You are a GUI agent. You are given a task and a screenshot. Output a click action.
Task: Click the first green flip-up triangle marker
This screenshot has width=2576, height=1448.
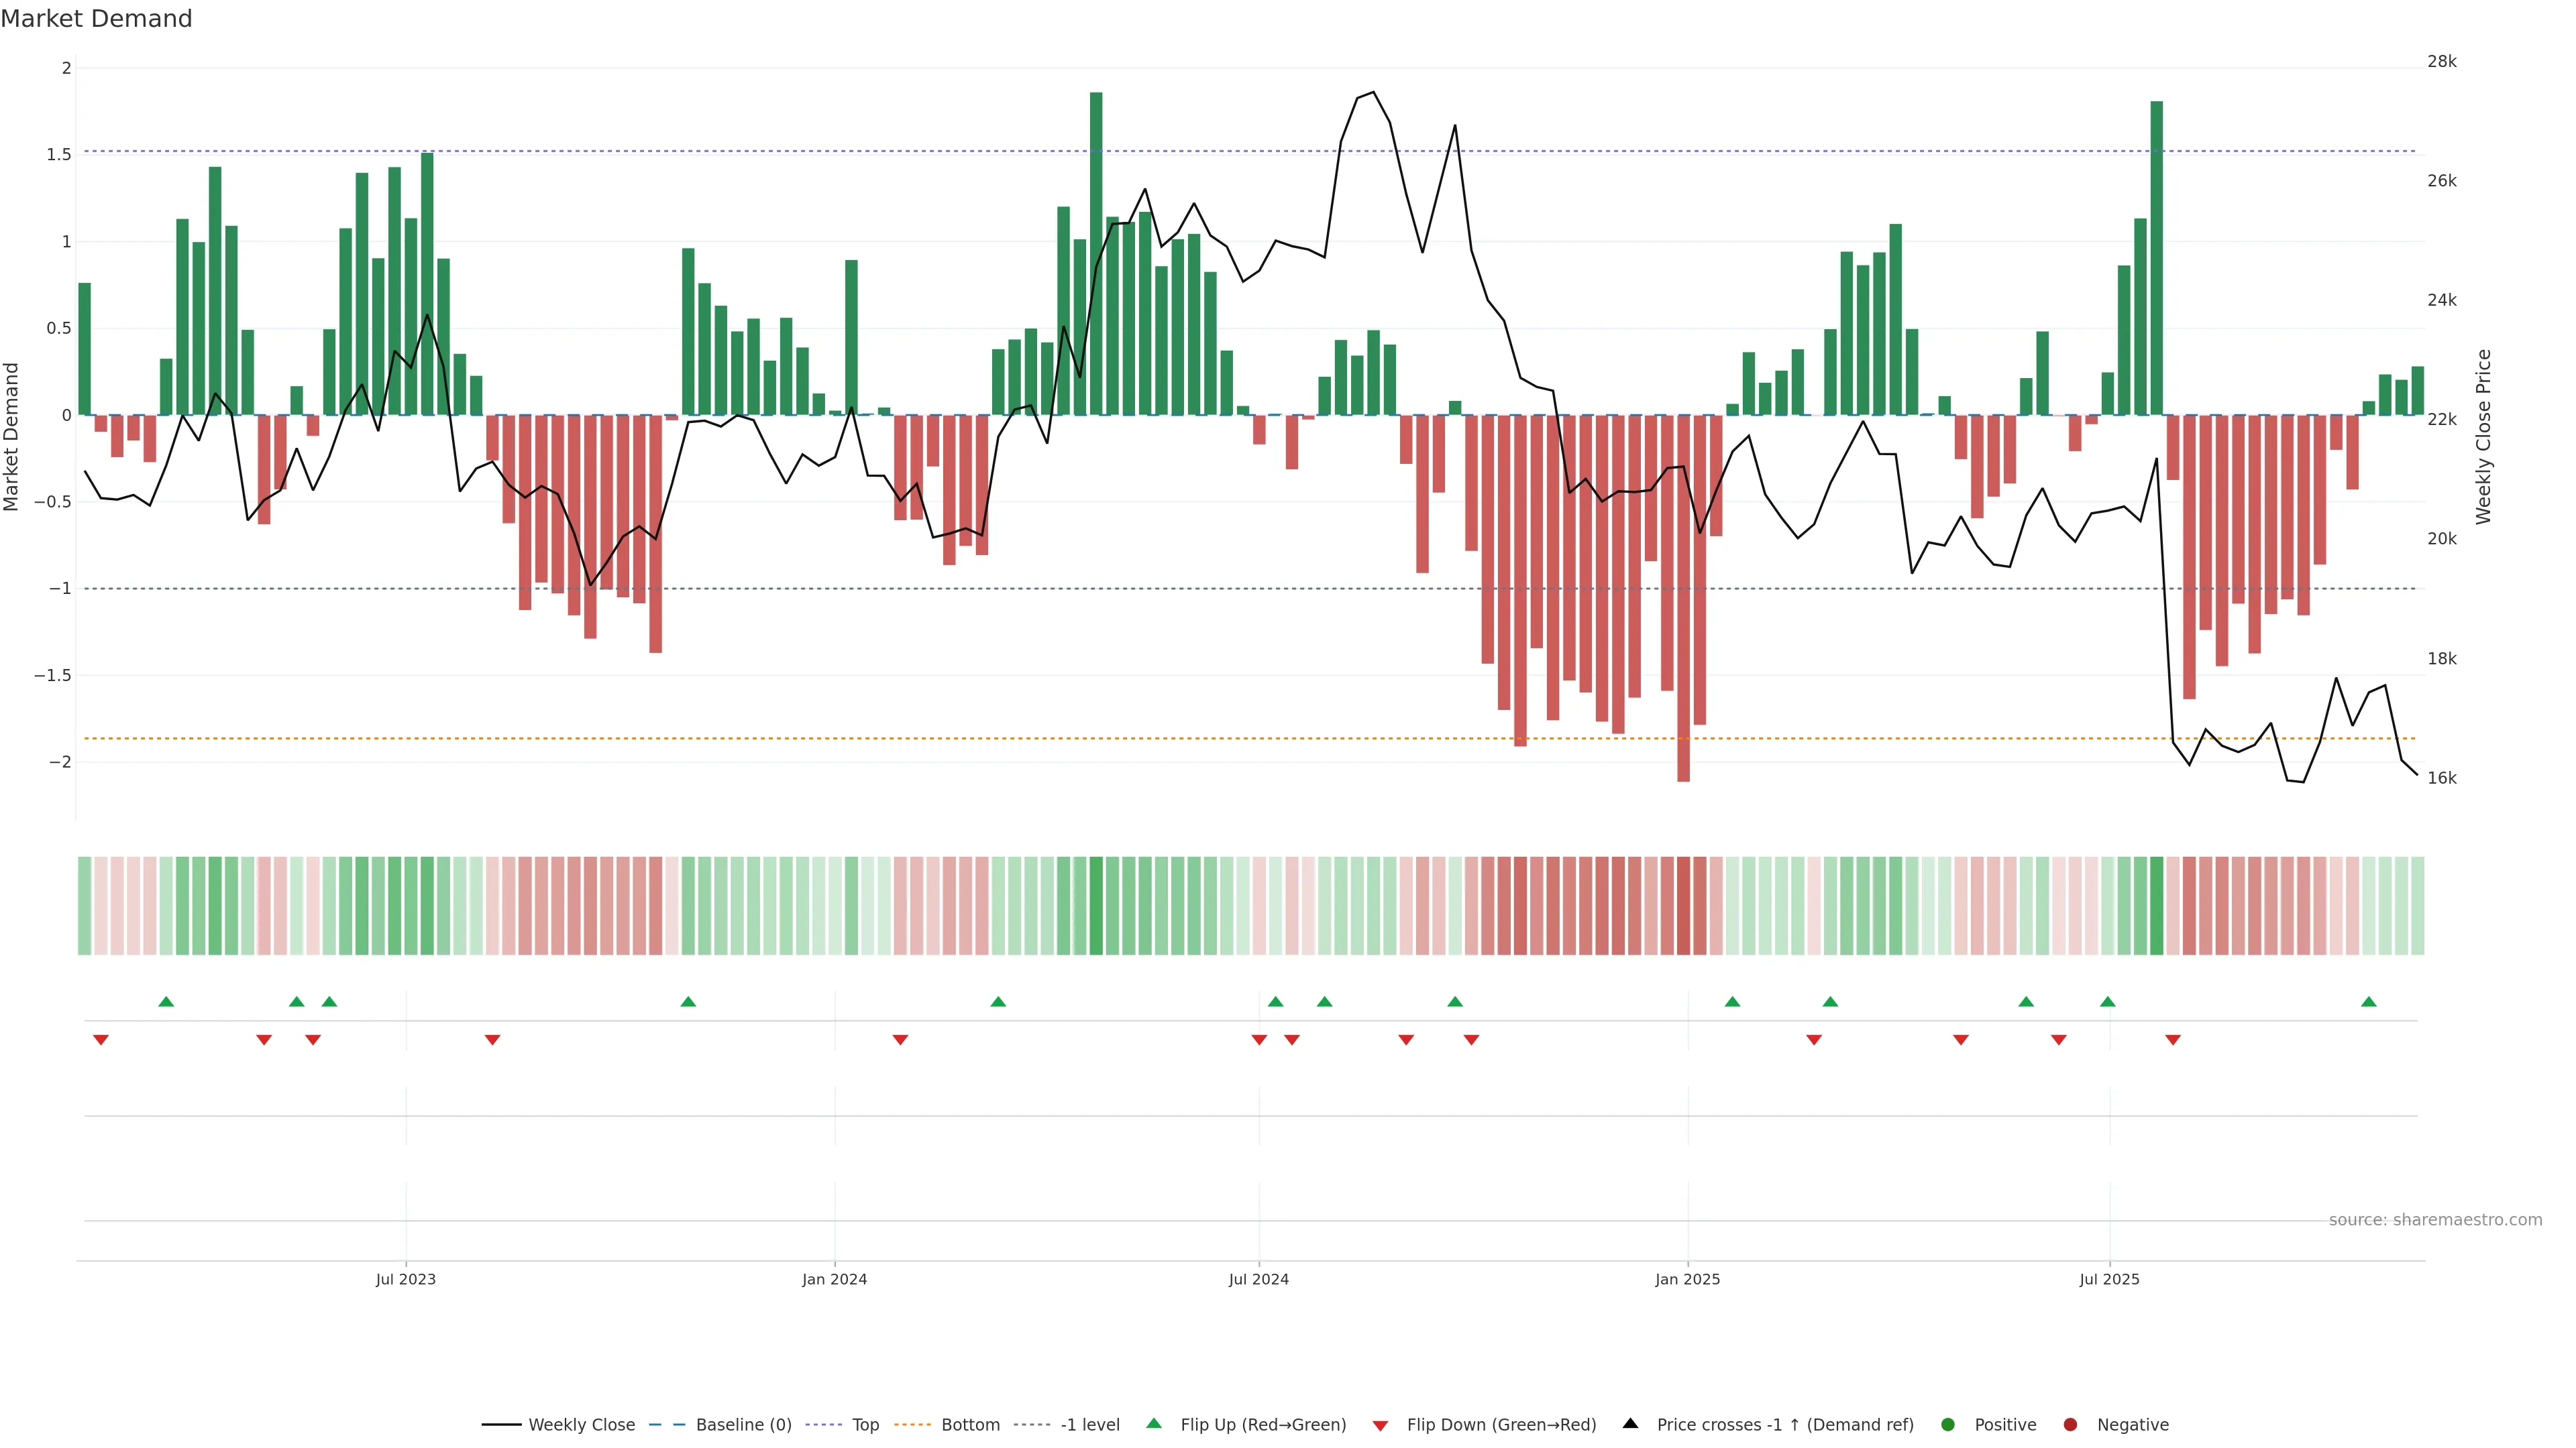click(166, 1002)
